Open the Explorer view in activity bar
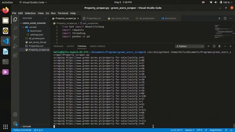Image resolution: width=235 pixels, height=132 pixels. tap(15, 19)
